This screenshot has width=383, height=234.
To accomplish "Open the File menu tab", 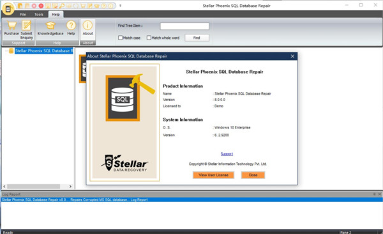I will (x=23, y=15).
